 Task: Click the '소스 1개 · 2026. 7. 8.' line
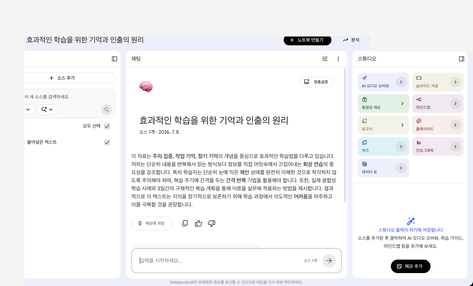[x=160, y=132]
